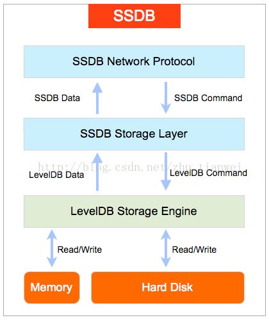This screenshot has width=269, height=320.
Task: Click the double arrow above Hard Disk
Action: (x=166, y=248)
